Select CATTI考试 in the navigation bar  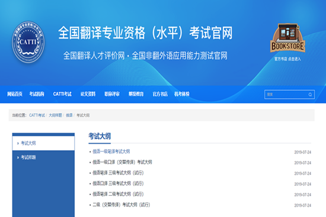(x=62, y=94)
